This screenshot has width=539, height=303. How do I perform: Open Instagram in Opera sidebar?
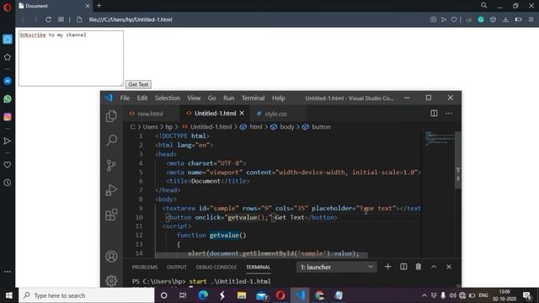coord(8,117)
